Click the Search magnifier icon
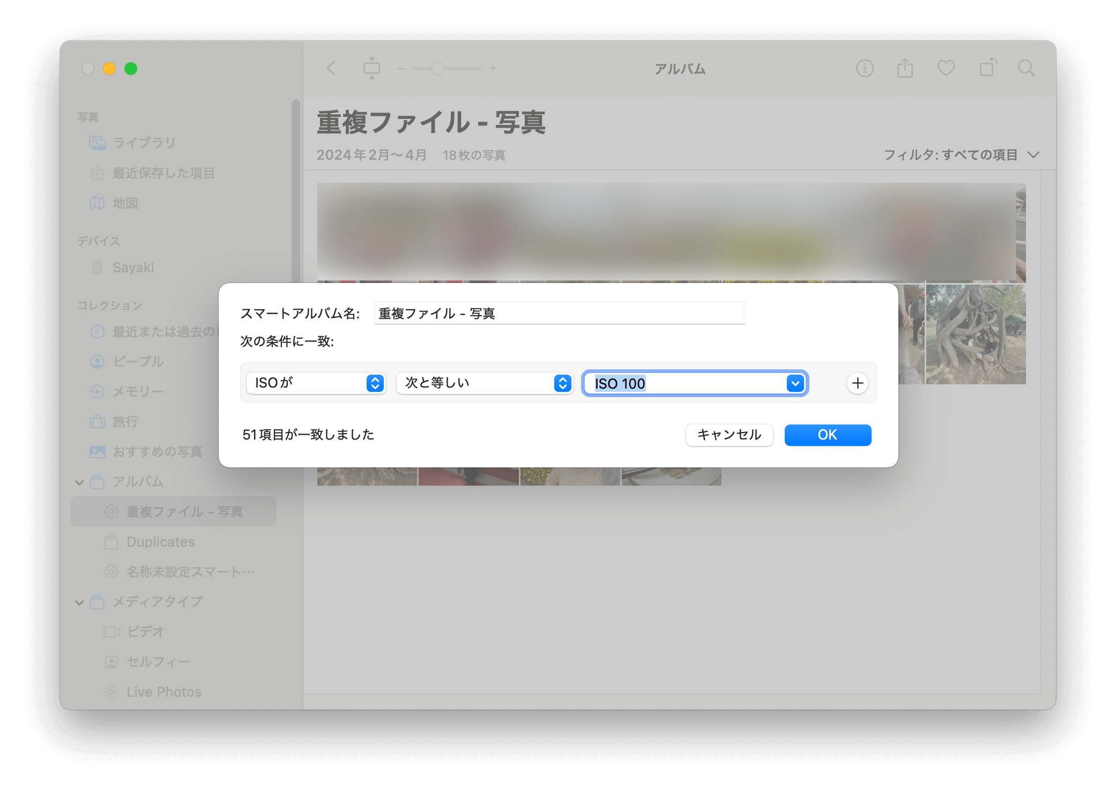Image resolution: width=1116 pixels, height=789 pixels. pyautogui.click(x=1026, y=69)
